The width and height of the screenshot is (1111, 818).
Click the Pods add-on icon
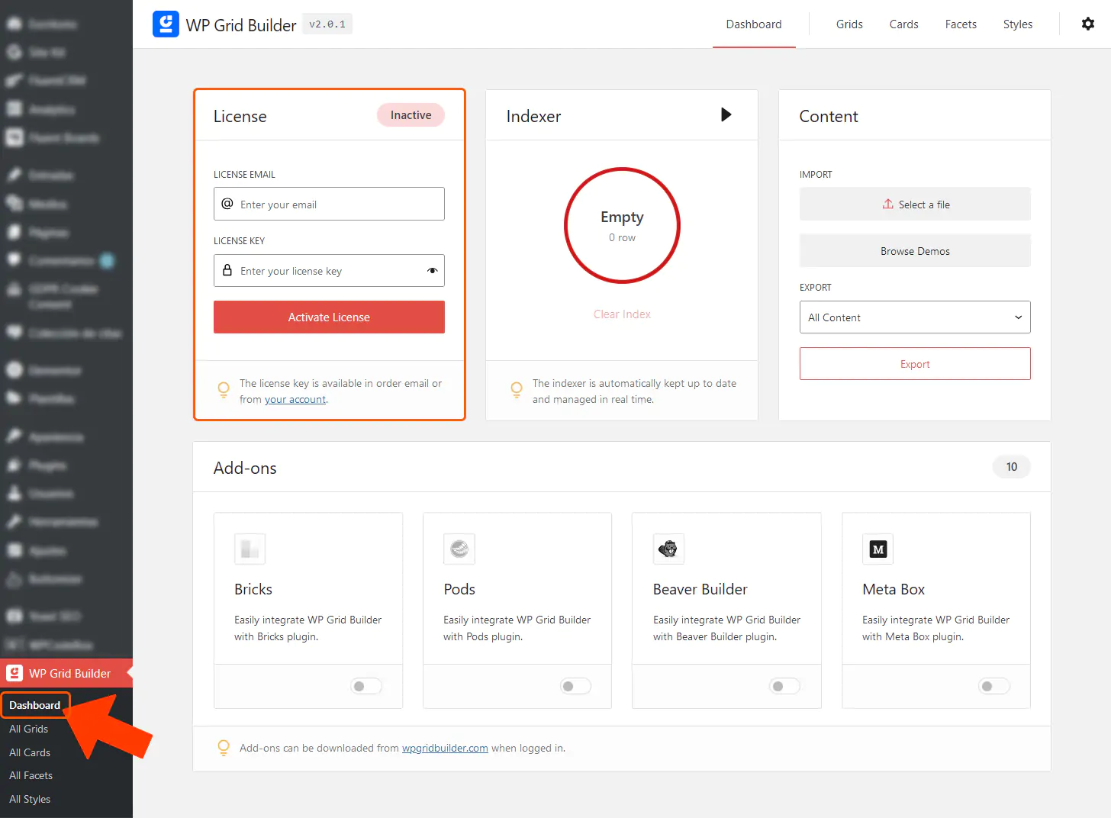459,549
